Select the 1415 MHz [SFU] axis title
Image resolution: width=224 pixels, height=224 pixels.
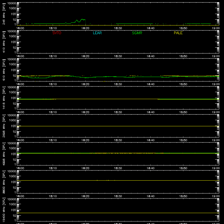pyautogui.click(x=4, y=98)
